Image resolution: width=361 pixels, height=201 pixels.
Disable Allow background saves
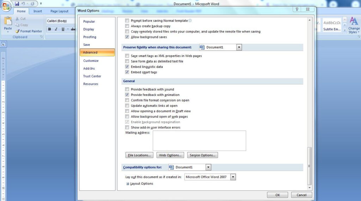(127, 37)
